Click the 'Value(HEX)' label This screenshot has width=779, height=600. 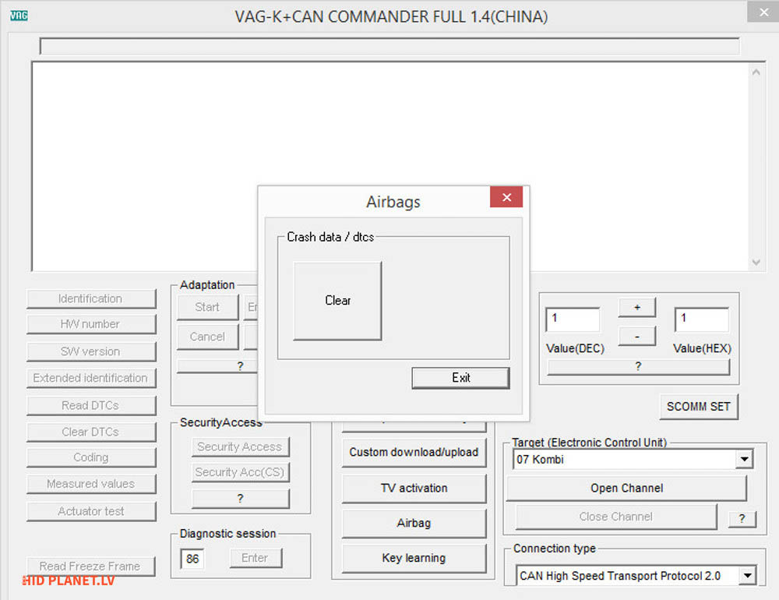(702, 348)
